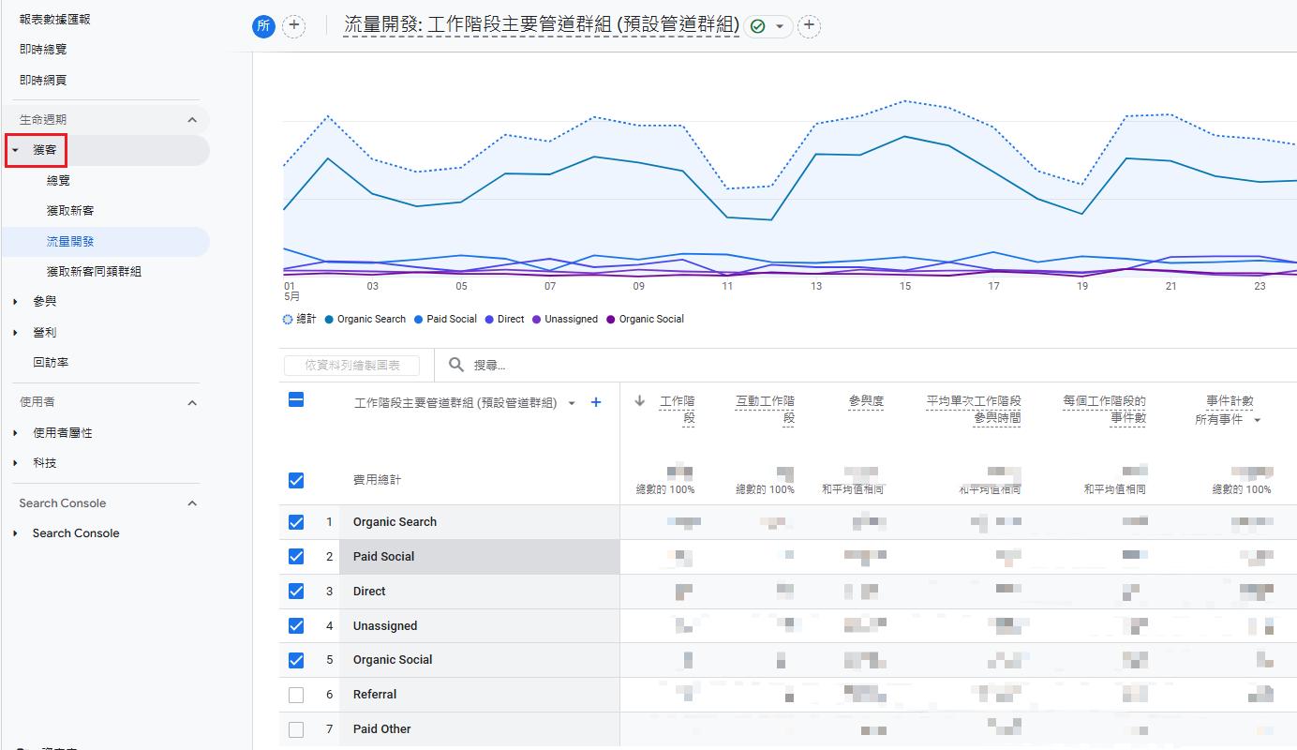This screenshot has width=1297, height=750.
Task: Expand the '科技' tree arrow
Action: tap(15, 463)
